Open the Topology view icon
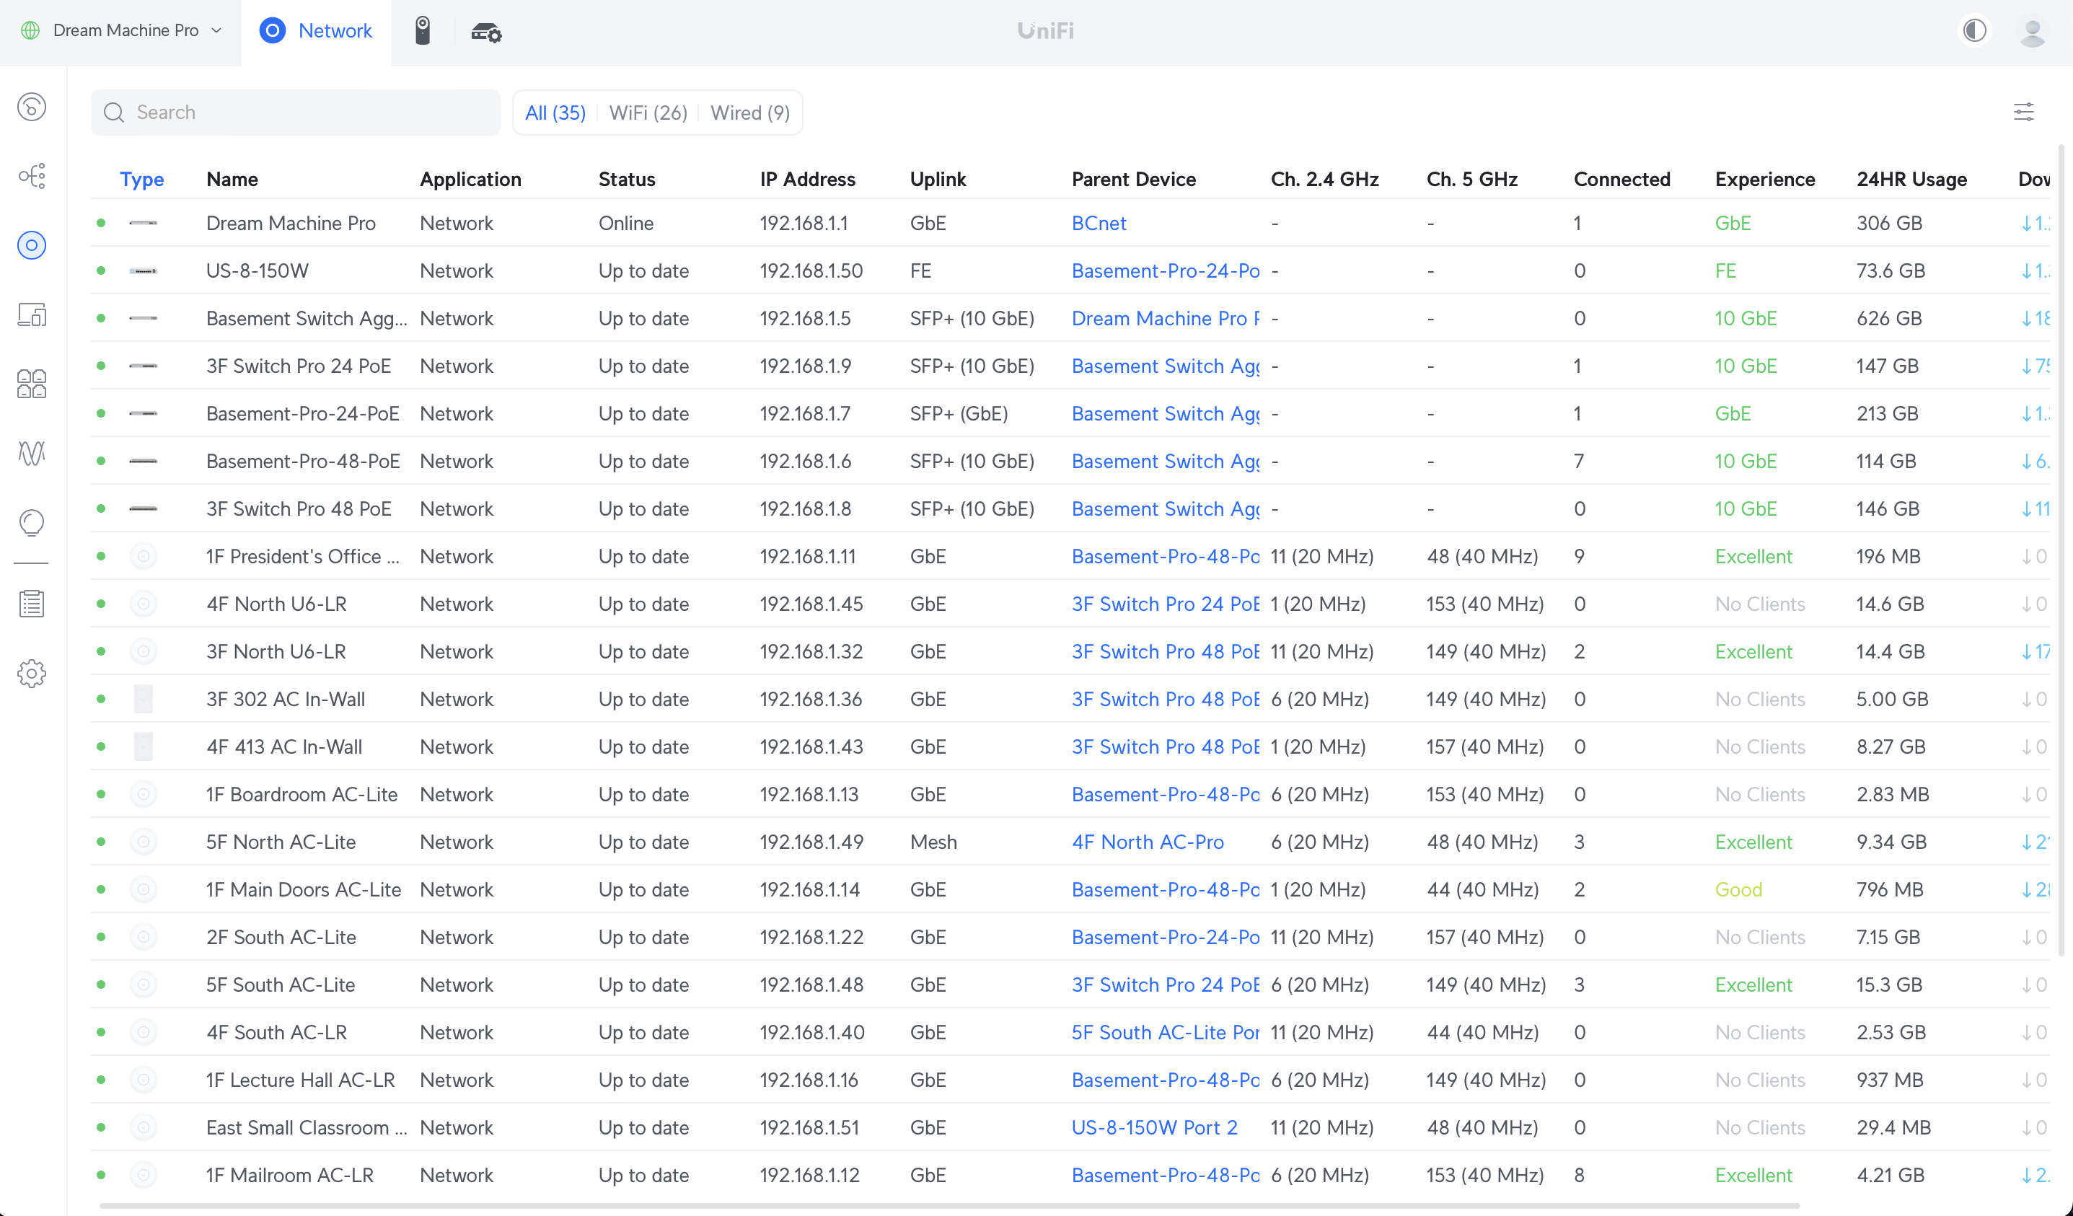This screenshot has height=1216, width=2073. click(31, 176)
